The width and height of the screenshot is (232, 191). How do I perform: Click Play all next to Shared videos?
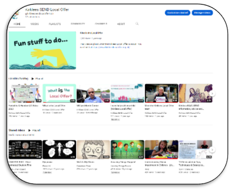coord(36,130)
